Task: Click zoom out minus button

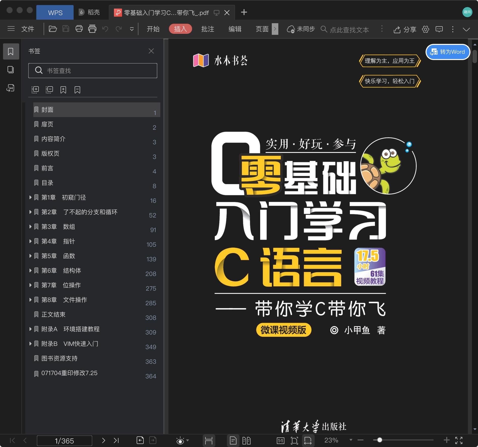Action: click(x=361, y=440)
